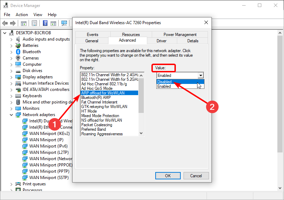Click Device Manager title bar app icon
The image size is (284, 200).
(6, 6)
